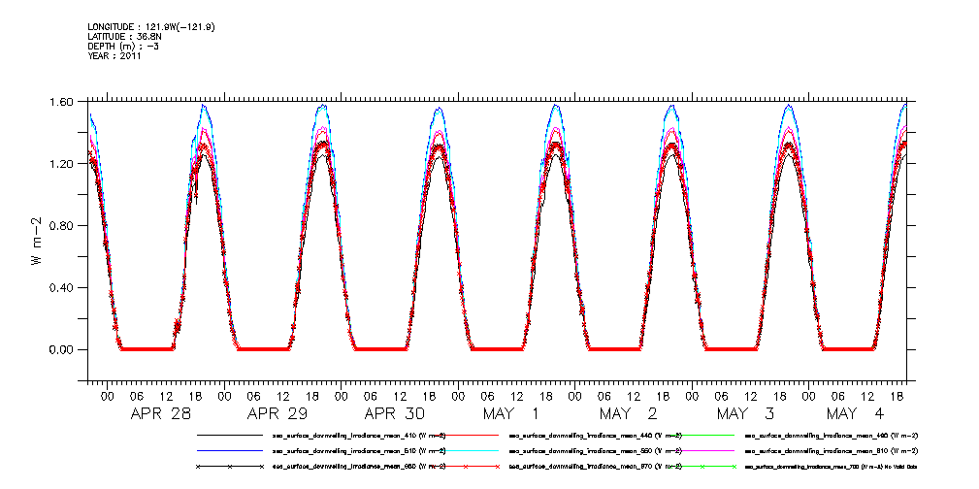Click the irradiance_mean_510 legend label
The image size is (979, 489).
click(358, 450)
